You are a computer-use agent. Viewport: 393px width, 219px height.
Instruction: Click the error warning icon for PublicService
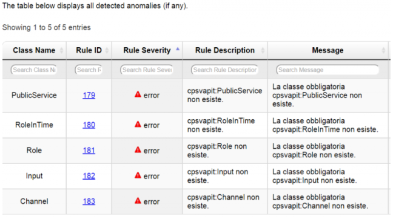pos(138,94)
